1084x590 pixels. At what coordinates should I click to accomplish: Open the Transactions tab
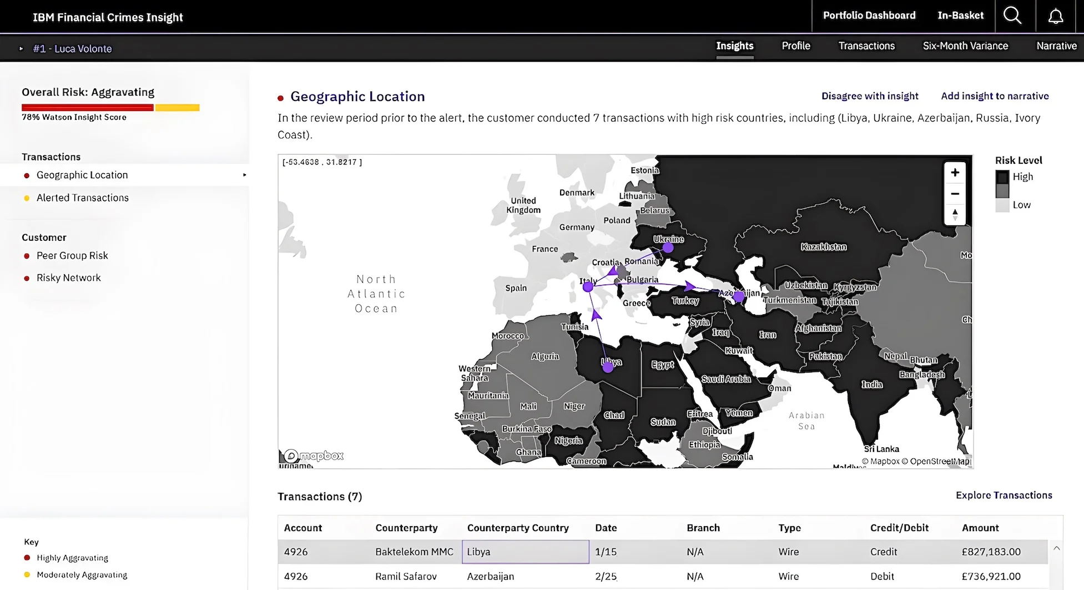(x=866, y=46)
